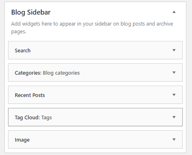The width and height of the screenshot is (192, 155).
Task: Expand the Search widget arrow
Action: pos(174,50)
